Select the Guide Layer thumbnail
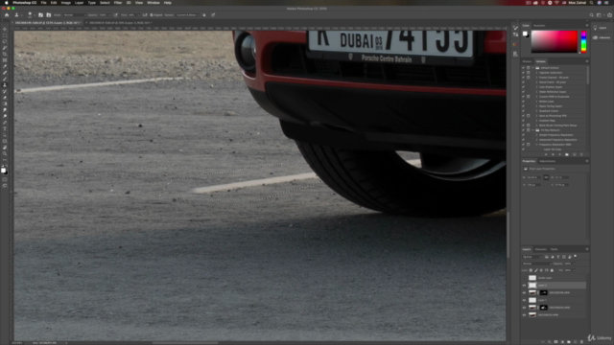This screenshot has height=345, width=614. coord(532,278)
